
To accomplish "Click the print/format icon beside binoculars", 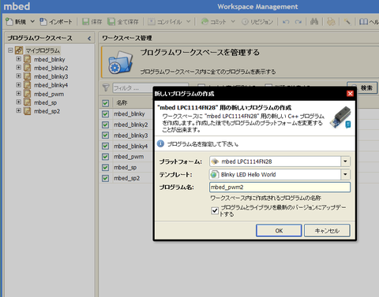I will [331, 21].
